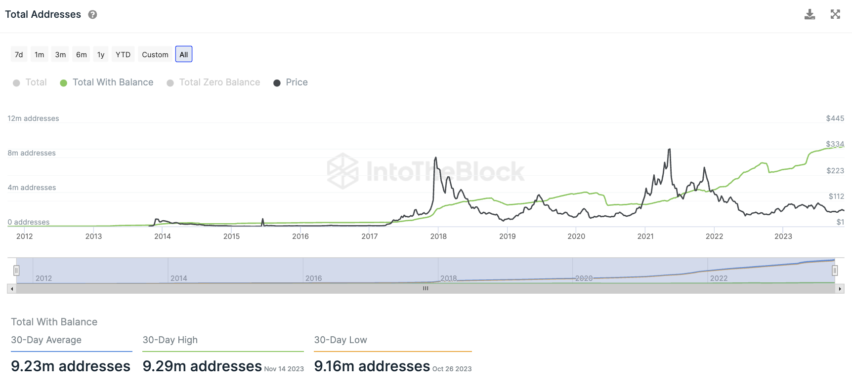Open the Custom date range
This screenshot has width=852, height=390.
click(155, 54)
